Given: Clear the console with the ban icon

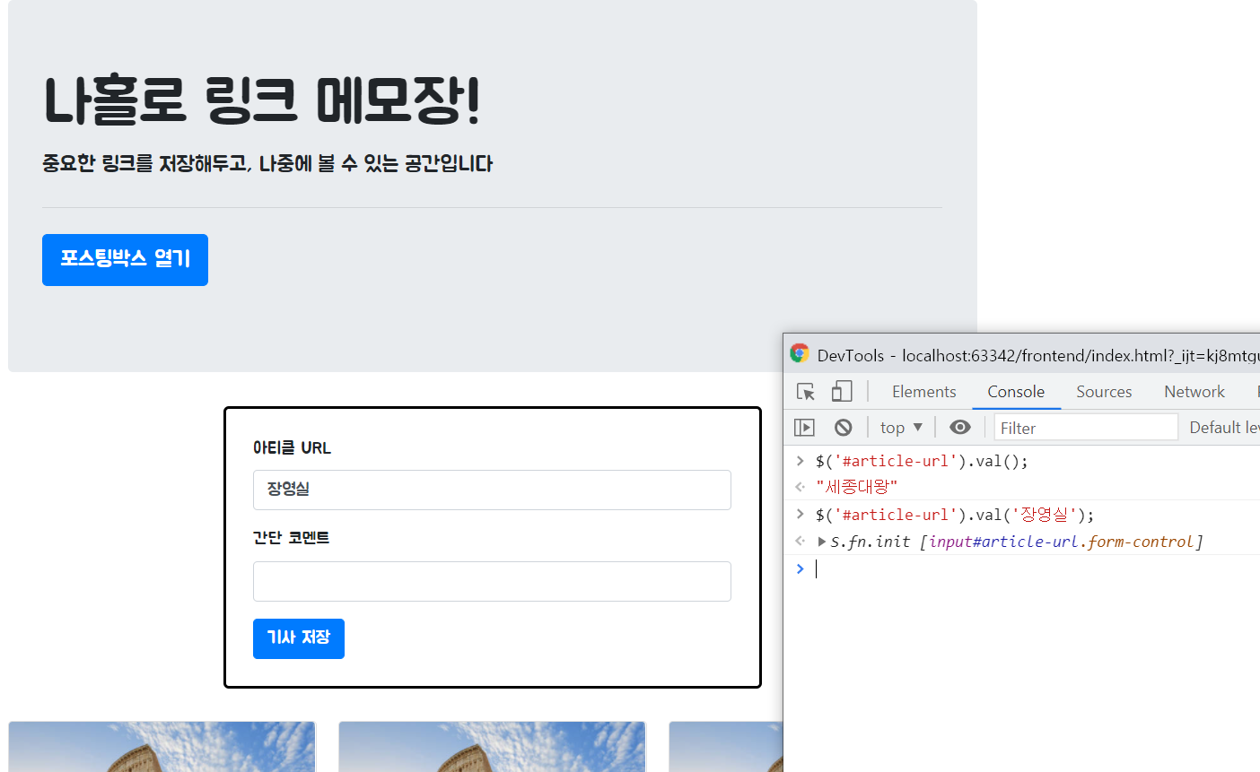Looking at the screenshot, I should (843, 428).
